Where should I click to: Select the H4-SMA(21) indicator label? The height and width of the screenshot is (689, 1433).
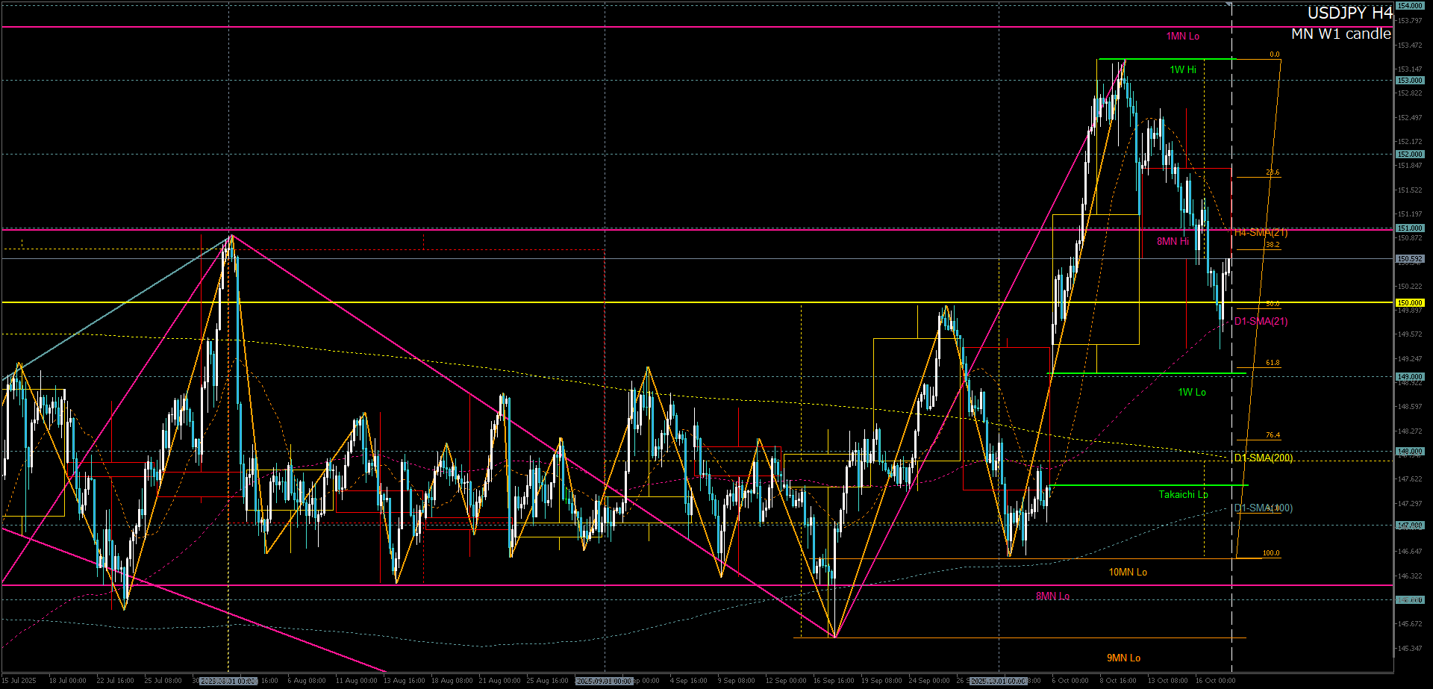[1261, 233]
